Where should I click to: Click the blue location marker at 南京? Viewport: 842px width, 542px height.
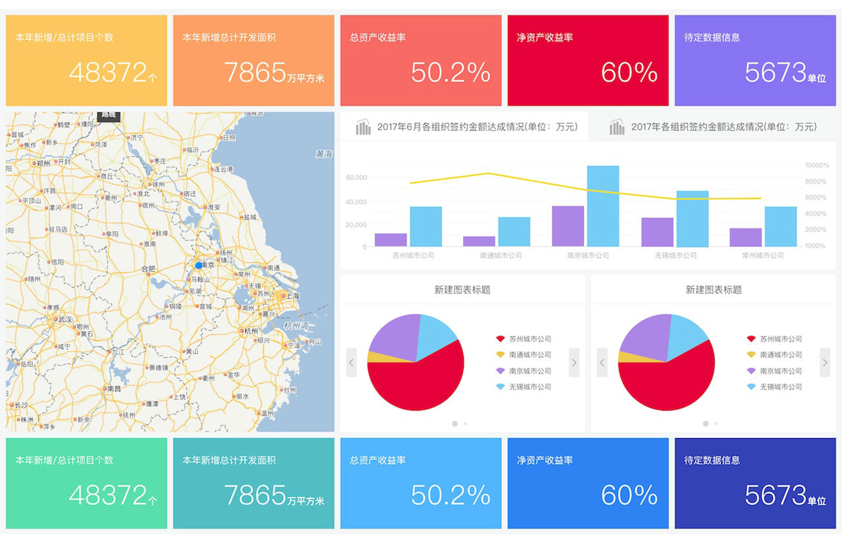point(199,265)
